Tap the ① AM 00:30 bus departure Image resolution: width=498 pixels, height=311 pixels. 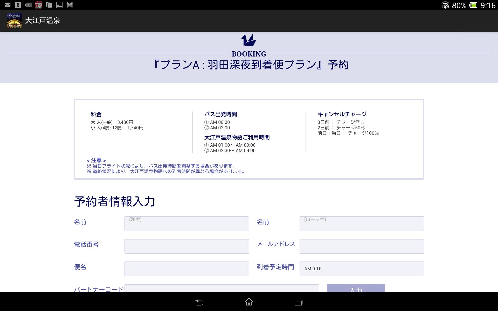click(x=217, y=122)
